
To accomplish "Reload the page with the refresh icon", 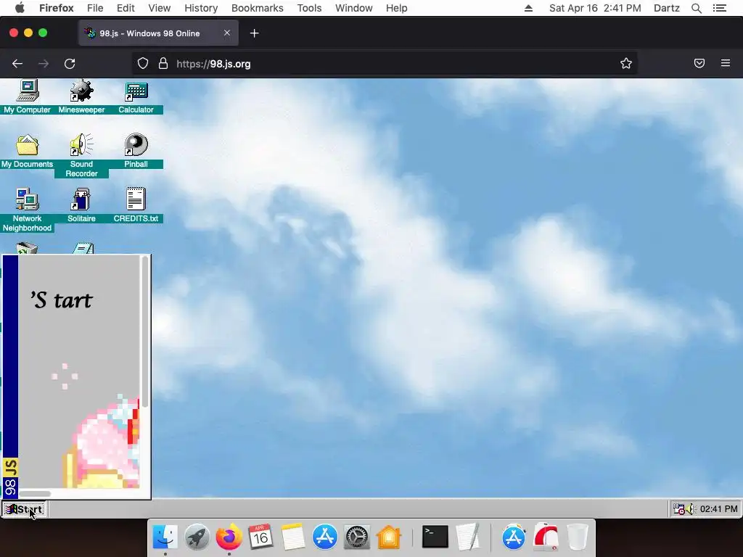I will pyautogui.click(x=70, y=64).
